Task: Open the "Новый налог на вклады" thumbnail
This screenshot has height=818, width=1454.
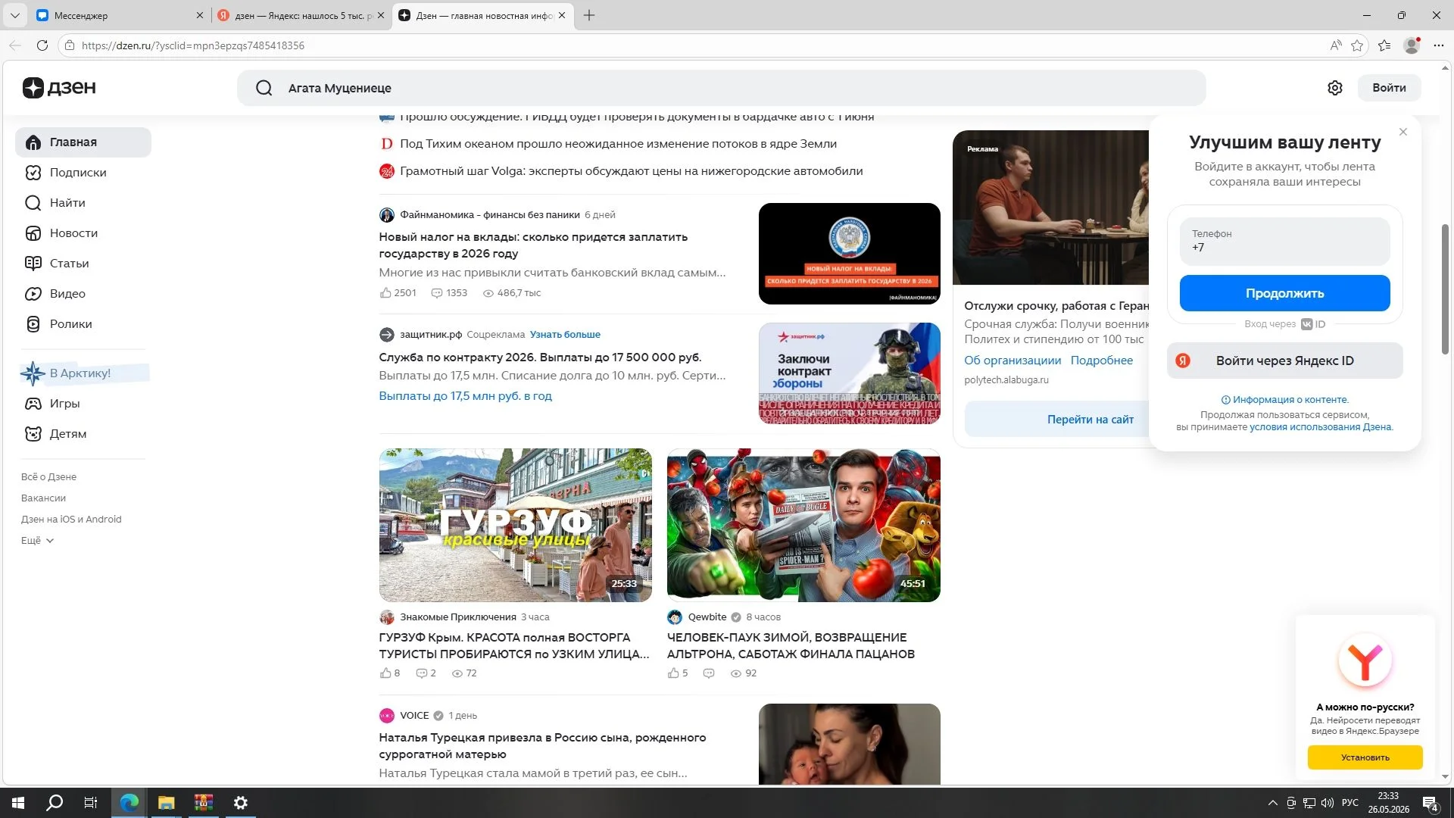Action: (849, 254)
